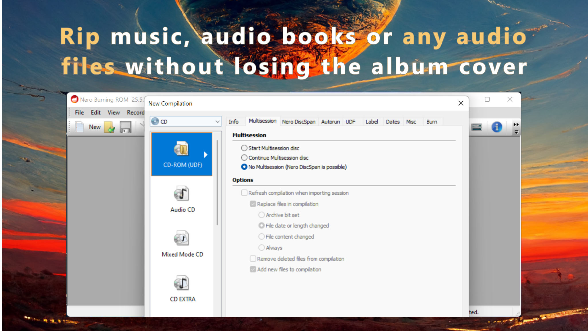Open compilation via the folder arrow icon
Viewport: 588px width, 331px height.
click(110, 127)
